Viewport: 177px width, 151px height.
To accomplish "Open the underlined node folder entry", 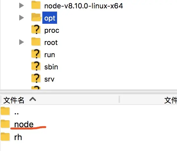I will 24,124.
